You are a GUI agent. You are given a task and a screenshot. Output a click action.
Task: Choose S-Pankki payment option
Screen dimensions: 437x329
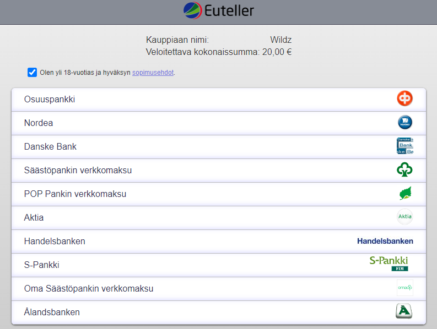(x=219, y=265)
